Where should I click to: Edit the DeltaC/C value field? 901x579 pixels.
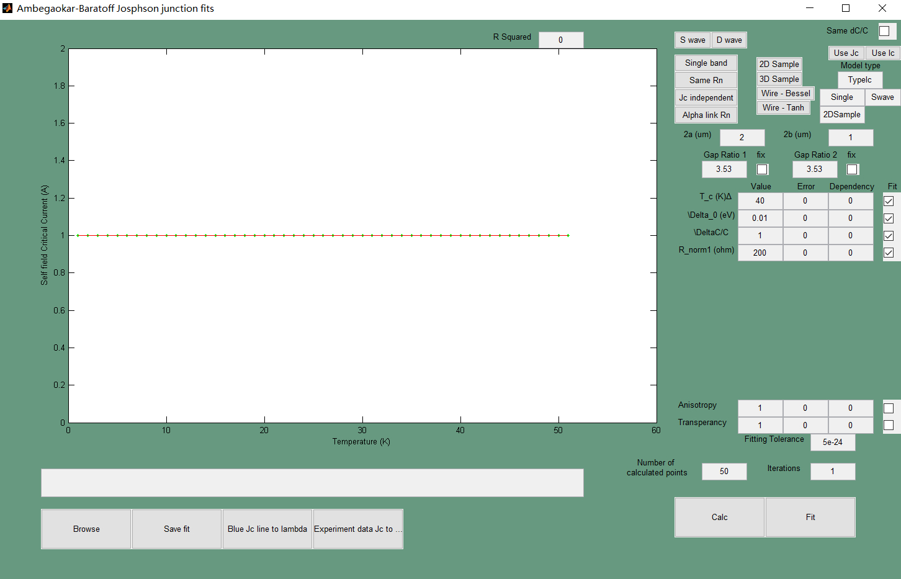pos(760,236)
